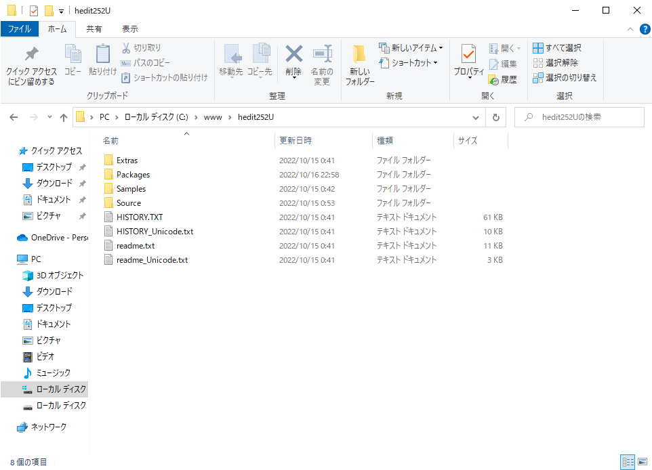Click the refresh button beside address bar
Image resolution: width=652 pixels, height=470 pixels.
tap(496, 117)
